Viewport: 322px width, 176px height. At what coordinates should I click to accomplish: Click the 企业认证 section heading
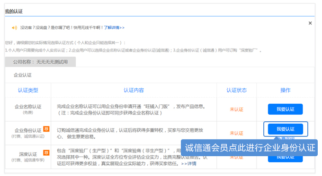coord(23,75)
